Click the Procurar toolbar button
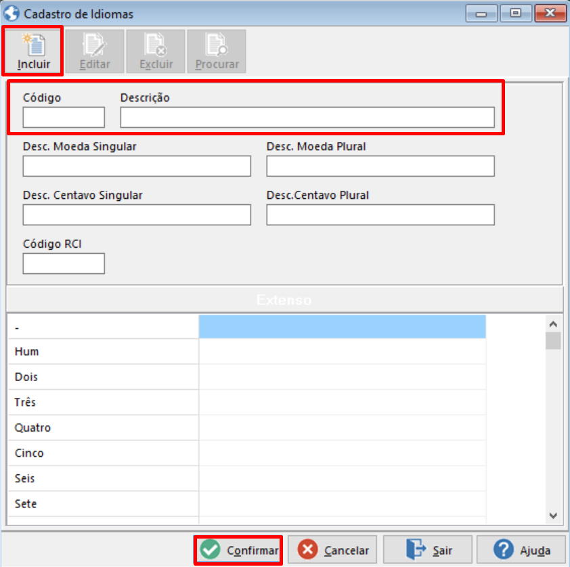Viewport: 570px width, 567px height. click(x=217, y=51)
